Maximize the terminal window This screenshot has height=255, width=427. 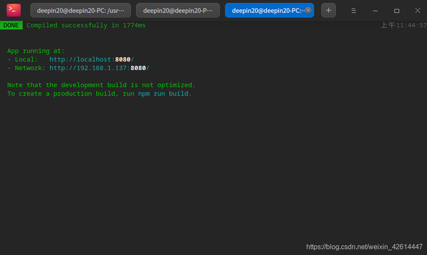pos(397,11)
